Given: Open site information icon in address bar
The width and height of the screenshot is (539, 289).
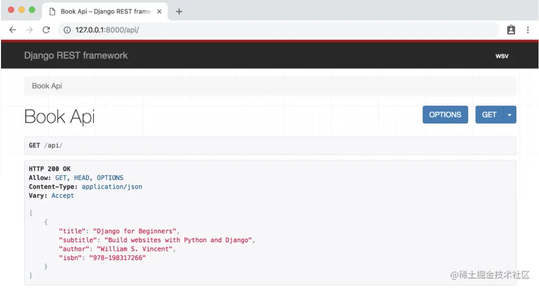Looking at the screenshot, I should click(x=67, y=30).
